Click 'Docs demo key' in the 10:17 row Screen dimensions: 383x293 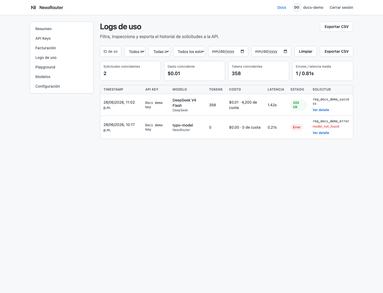(x=154, y=127)
